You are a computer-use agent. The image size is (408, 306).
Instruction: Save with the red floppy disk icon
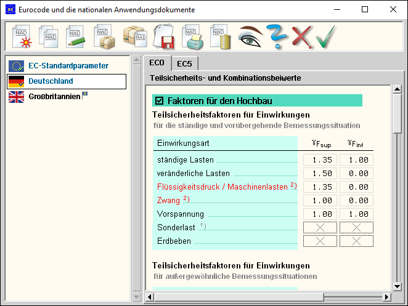(165, 36)
